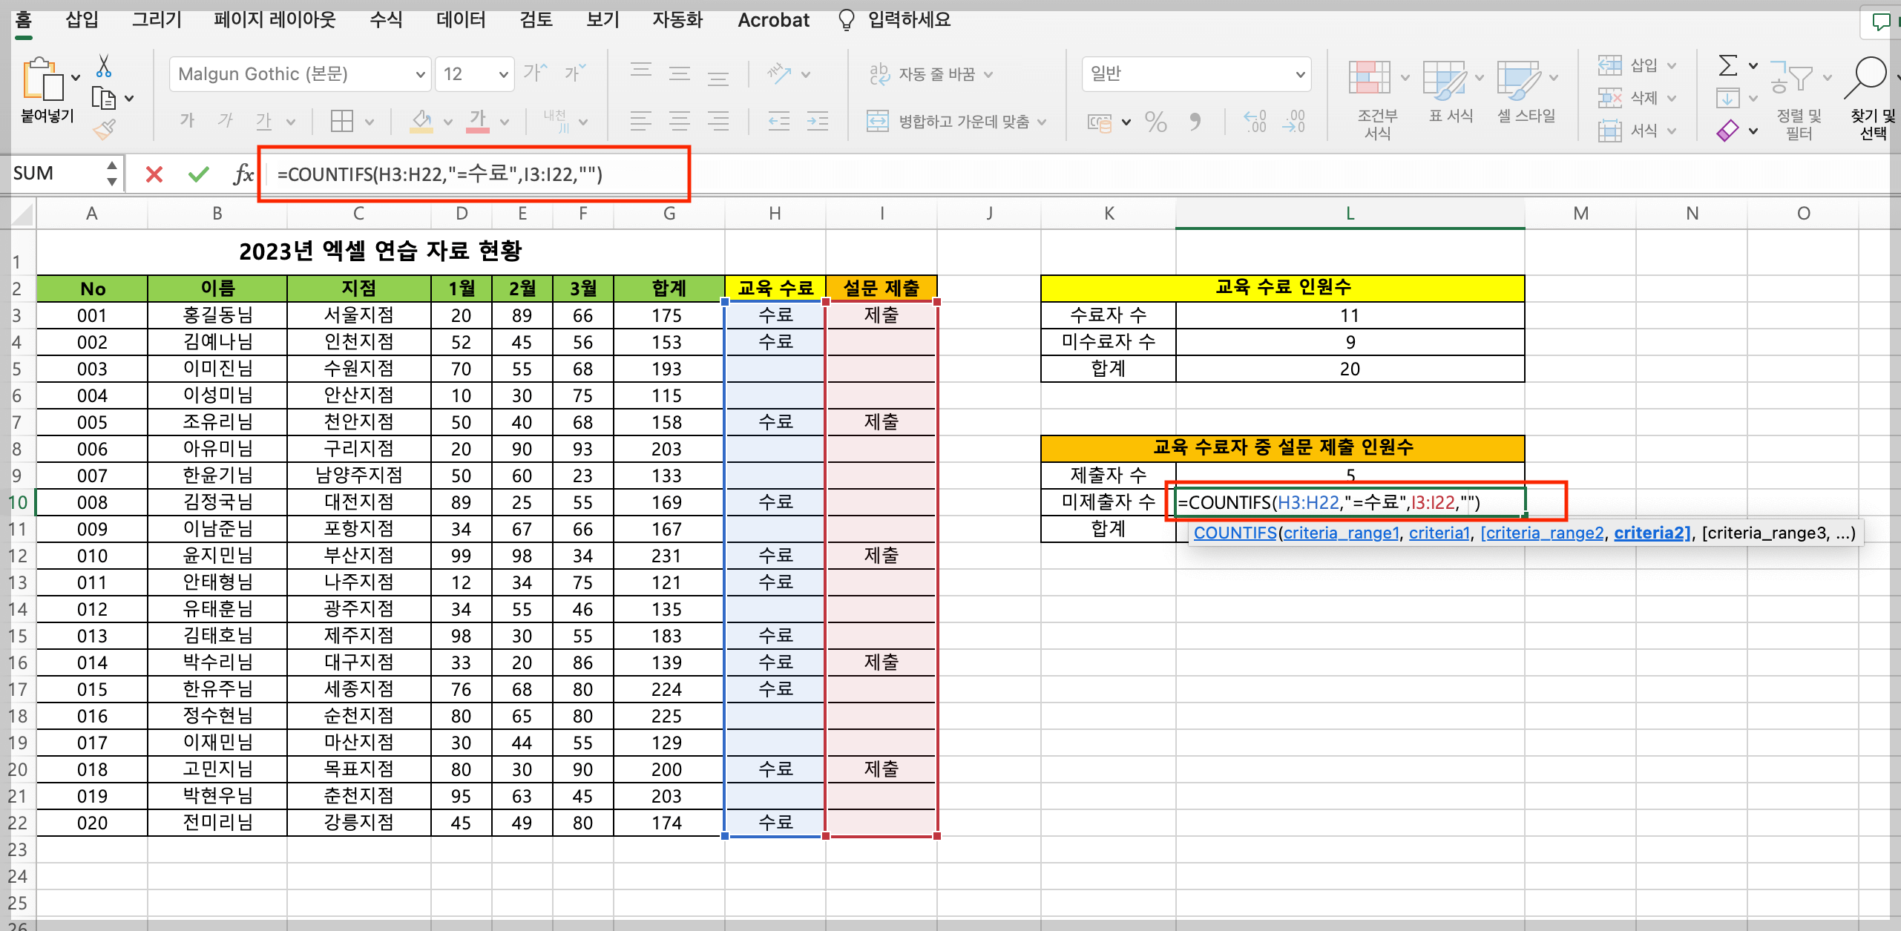Expand the font size 12 dropdown
The width and height of the screenshot is (1901, 931).
[x=503, y=73]
